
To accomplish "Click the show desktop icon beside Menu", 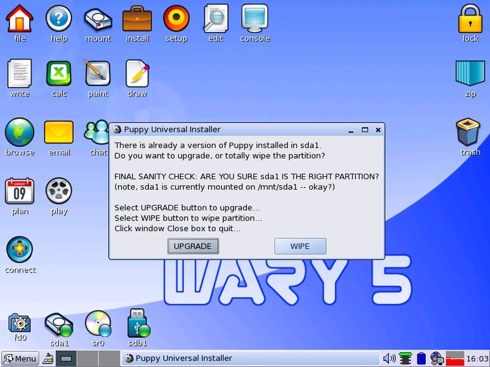I will [48, 359].
